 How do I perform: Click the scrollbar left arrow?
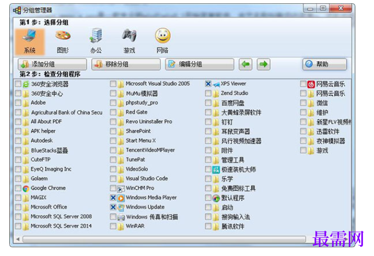(18, 239)
